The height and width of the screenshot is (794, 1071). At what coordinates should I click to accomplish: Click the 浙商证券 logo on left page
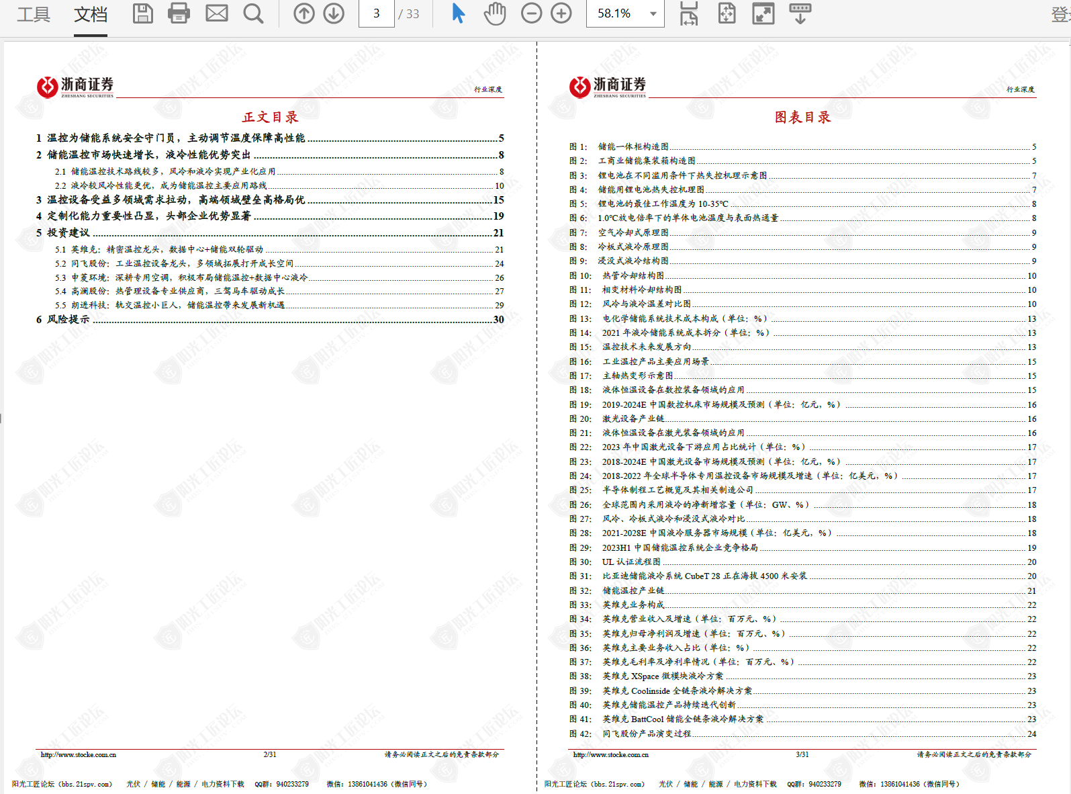[75, 87]
